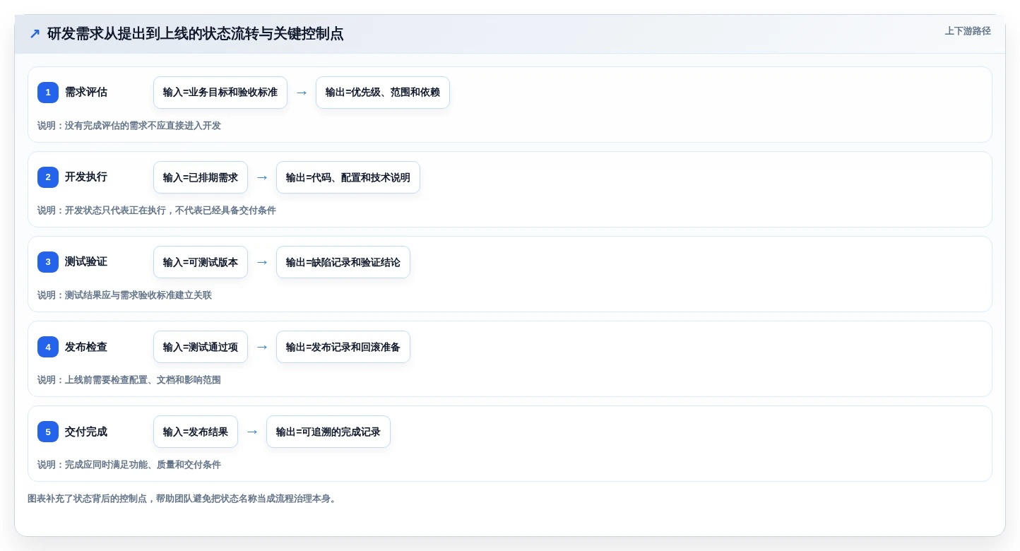Screen dimensions: 1020x551
Task: Click the 输入=业务目标和验收标准 chip
Action: pos(220,93)
